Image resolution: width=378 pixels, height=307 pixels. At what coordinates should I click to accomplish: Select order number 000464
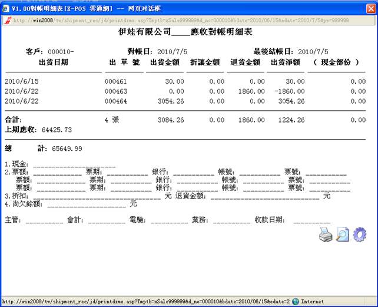pyautogui.click(x=116, y=101)
